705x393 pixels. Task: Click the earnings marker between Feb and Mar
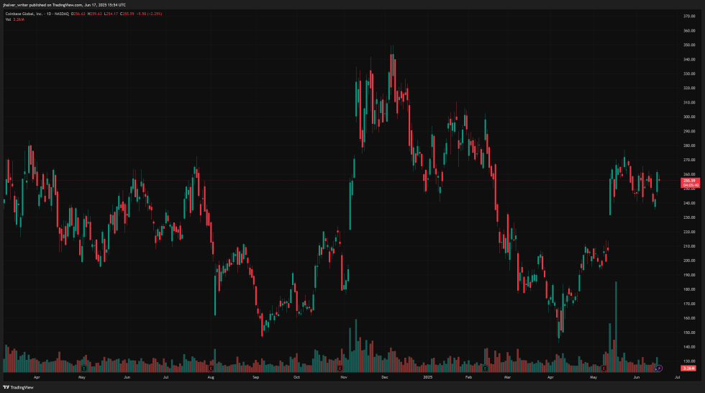coord(488,368)
